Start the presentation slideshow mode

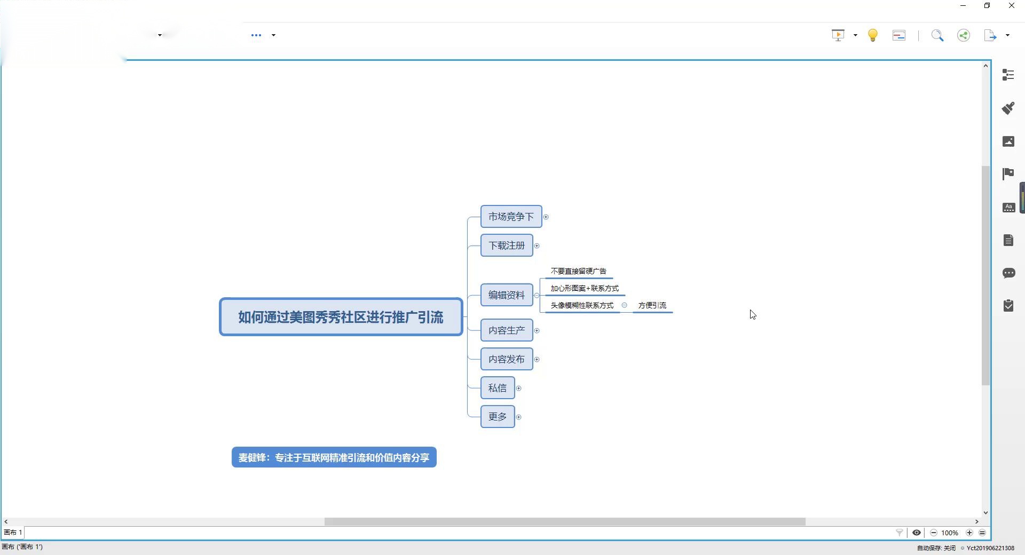[838, 35]
